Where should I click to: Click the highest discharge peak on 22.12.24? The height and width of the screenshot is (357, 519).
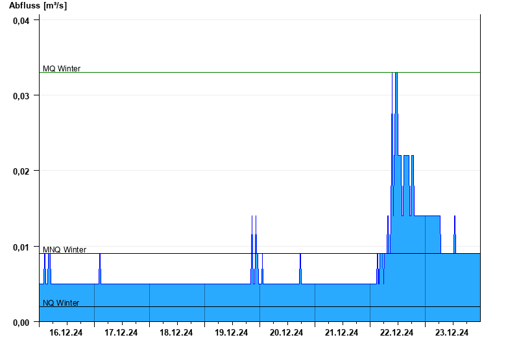(x=396, y=73)
